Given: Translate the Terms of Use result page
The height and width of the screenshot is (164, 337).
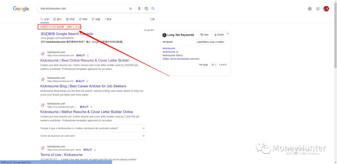Looking at the screenshot, I should coord(88,150).
